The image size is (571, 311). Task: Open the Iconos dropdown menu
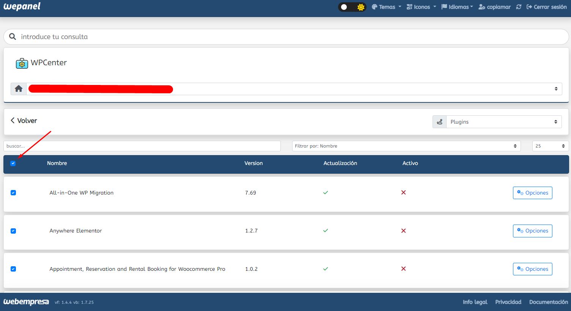tap(421, 7)
